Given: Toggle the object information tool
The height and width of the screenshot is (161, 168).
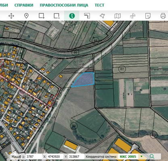Looking at the screenshot, I should point(72,16).
